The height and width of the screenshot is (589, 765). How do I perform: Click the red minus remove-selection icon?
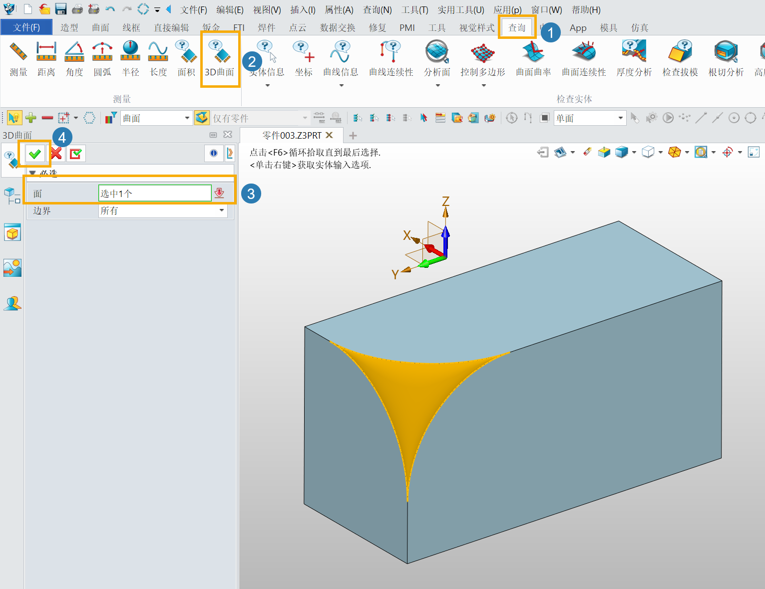(47, 118)
